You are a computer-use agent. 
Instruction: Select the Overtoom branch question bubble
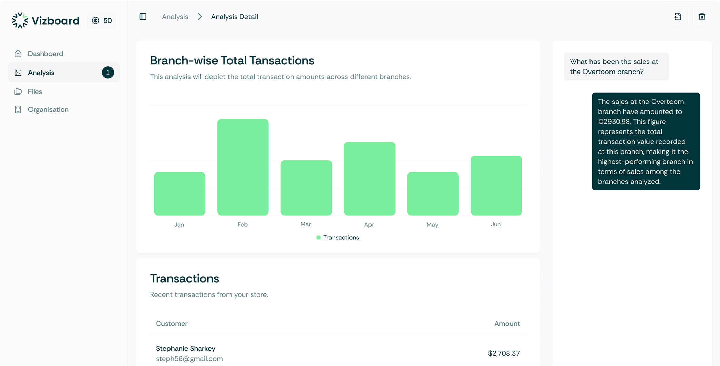pyautogui.click(x=616, y=66)
